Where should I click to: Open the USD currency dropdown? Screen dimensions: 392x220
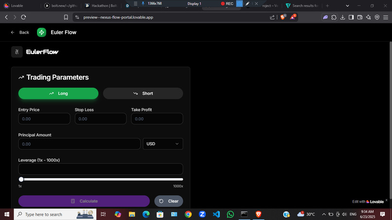[163, 144]
